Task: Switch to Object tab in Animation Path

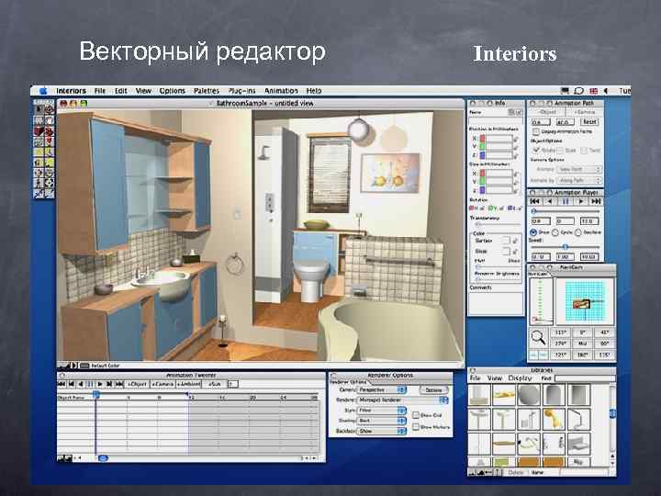Action: click(547, 112)
